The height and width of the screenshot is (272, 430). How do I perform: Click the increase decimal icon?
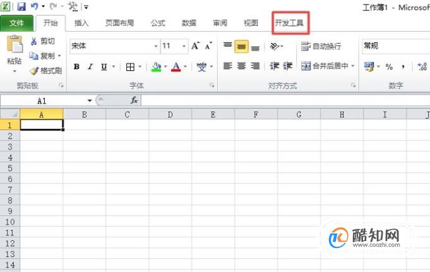point(422,66)
